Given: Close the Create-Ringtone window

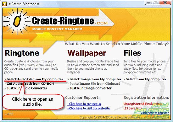Looking at the screenshot, I should [165, 3].
